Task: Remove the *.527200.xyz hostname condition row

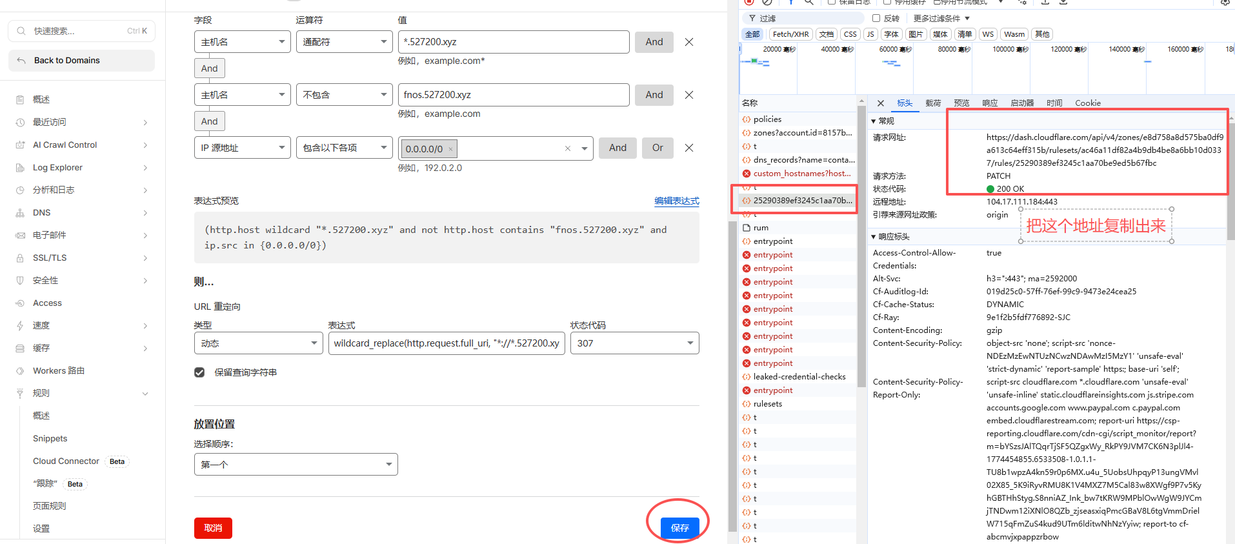Action: tap(689, 42)
